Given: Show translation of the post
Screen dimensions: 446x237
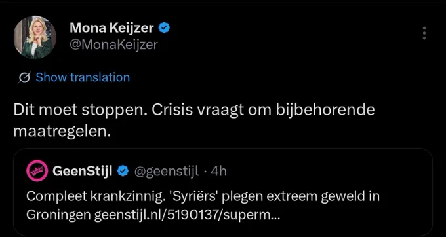Looking at the screenshot, I should click(83, 77).
